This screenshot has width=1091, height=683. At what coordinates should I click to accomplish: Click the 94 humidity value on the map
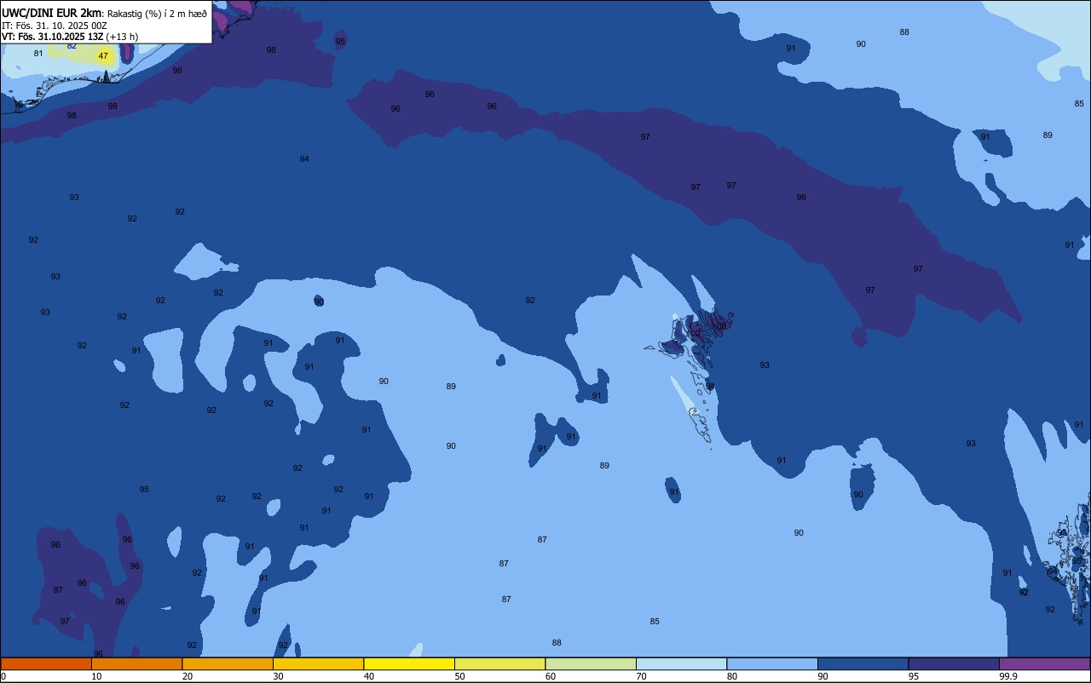(x=304, y=159)
